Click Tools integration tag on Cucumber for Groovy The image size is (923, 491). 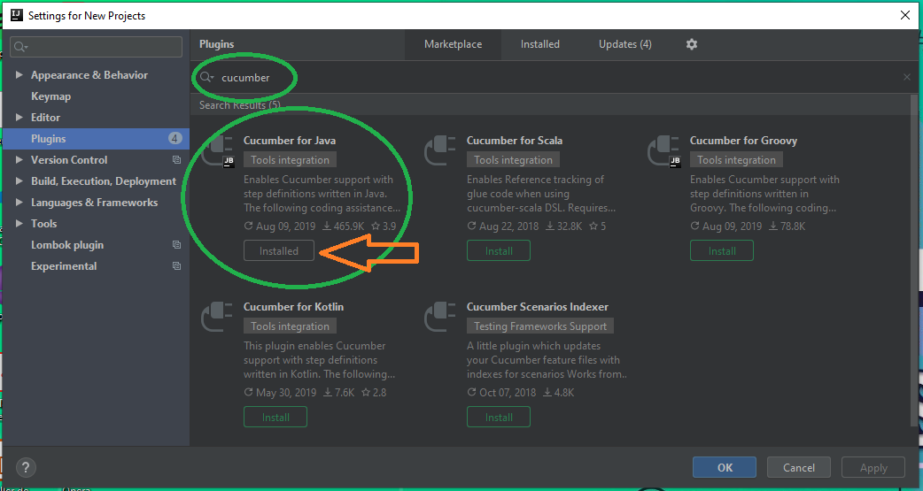point(736,160)
